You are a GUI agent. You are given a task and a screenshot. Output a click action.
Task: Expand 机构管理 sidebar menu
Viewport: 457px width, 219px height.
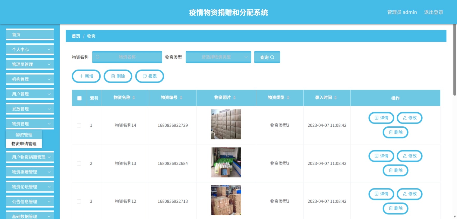tap(30, 79)
